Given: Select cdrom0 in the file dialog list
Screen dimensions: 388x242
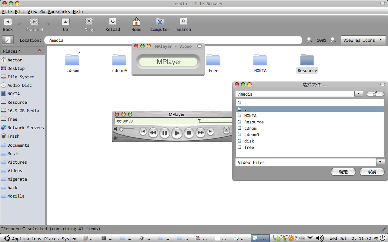Looking at the screenshot, I should 310,135.
